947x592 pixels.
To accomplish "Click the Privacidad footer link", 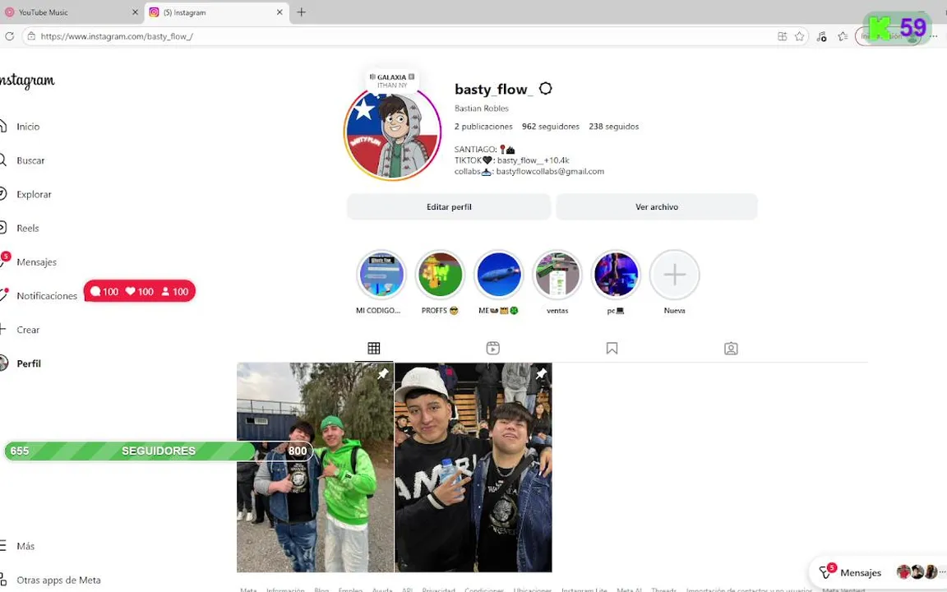I will pyautogui.click(x=438, y=590).
